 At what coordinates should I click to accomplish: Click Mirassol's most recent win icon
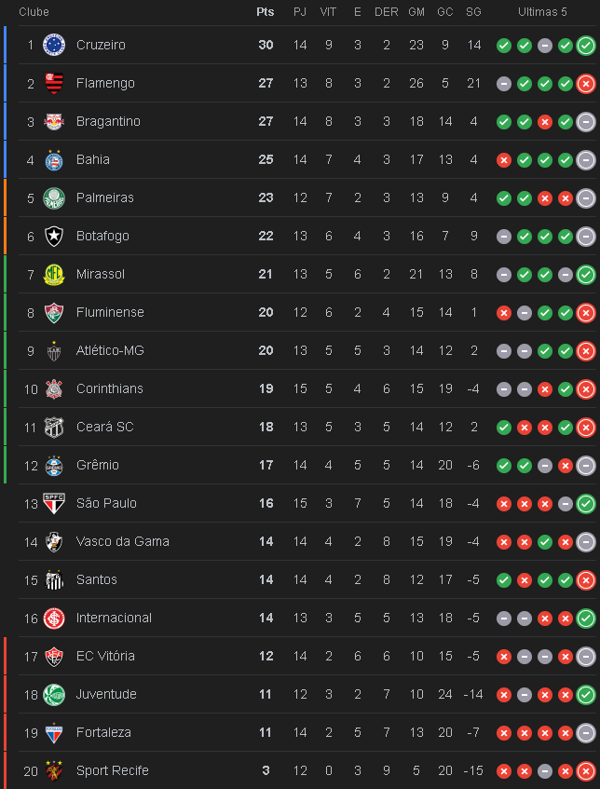586,275
